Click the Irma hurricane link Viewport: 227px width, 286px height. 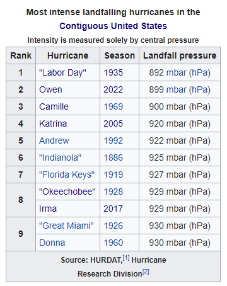48,209
